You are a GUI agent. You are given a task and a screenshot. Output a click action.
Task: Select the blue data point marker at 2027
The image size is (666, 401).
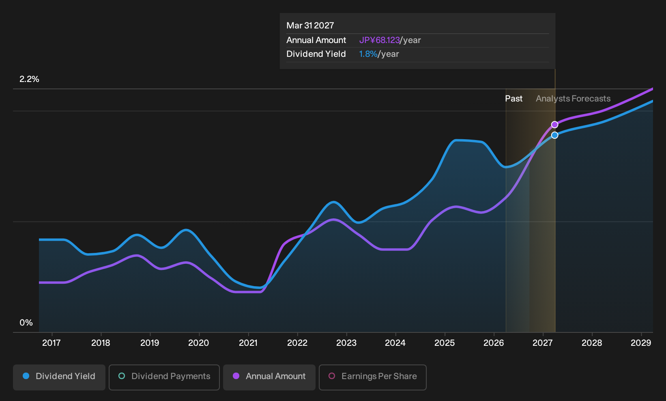554,135
